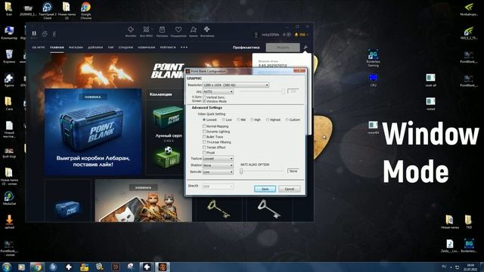Screen dimensions: 484x272
Task: Open the blue Point Blank box promo banner
Action: pos(93,132)
